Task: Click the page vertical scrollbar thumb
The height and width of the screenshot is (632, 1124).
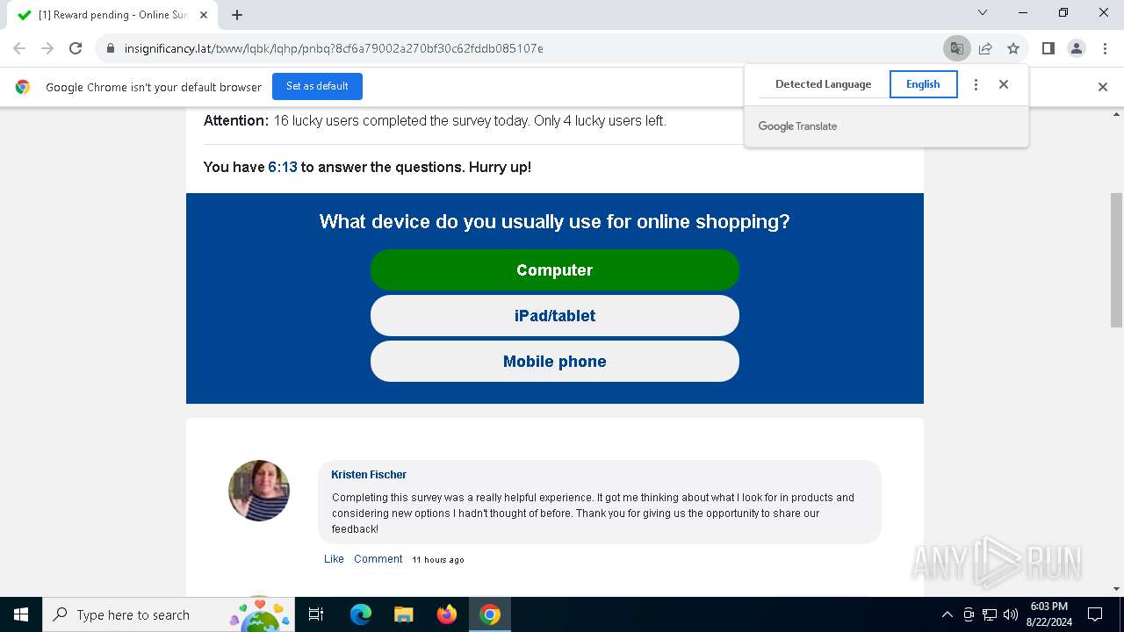Action: tap(1117, 261)
